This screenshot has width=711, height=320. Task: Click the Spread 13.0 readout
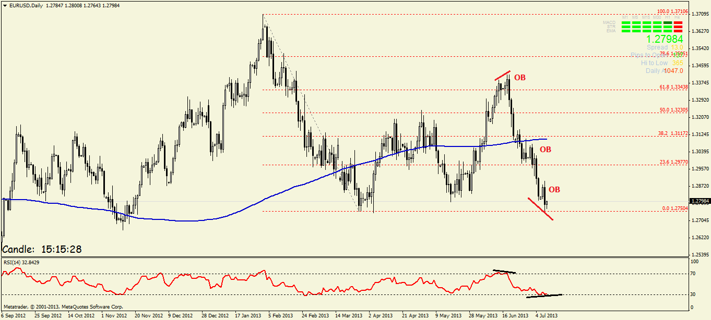tap(665, 47)
